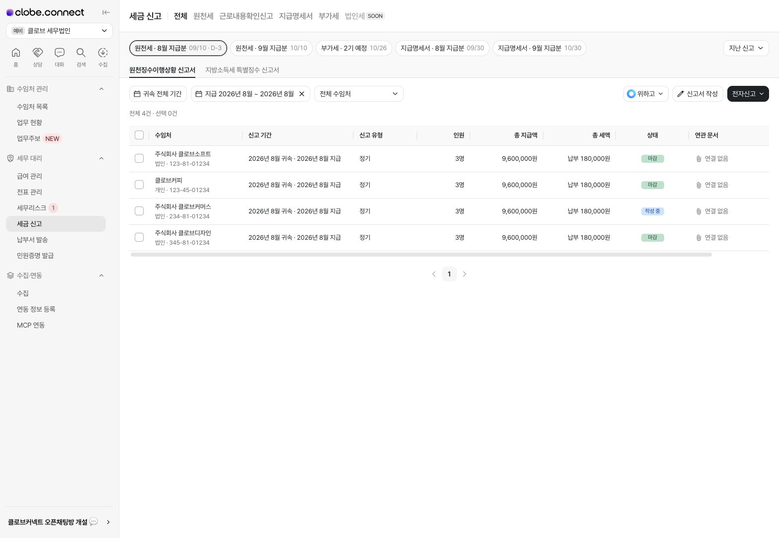The width and height of the screenshot is (779, 538).
Task: Expand the 지난 신고 dropdown
Action: [746, 48]
